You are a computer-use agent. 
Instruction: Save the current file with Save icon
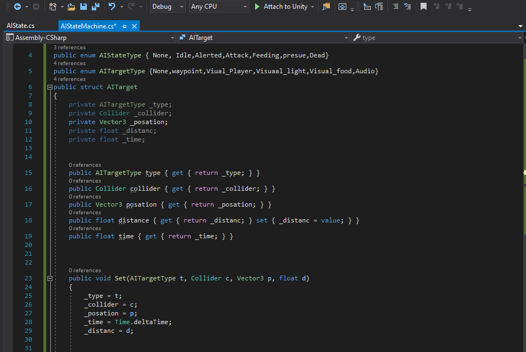coord(84,7)
